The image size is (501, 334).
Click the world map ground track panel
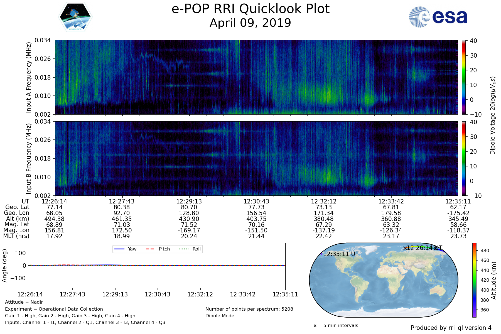[384, 280]
